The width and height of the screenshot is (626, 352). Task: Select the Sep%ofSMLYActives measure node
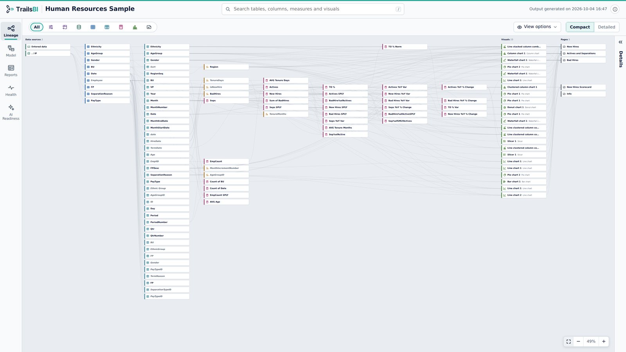pyautogui.click(x=405, y=121)
